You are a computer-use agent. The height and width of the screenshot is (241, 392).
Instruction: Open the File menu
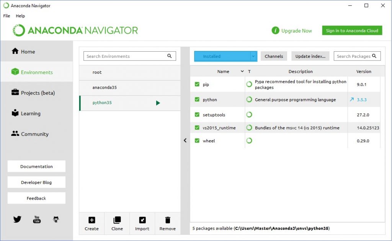(x=7, y=16)
